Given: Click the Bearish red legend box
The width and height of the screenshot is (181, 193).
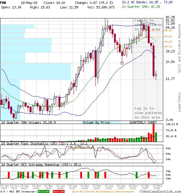Looking at the screenshot, I should (59, 191).
